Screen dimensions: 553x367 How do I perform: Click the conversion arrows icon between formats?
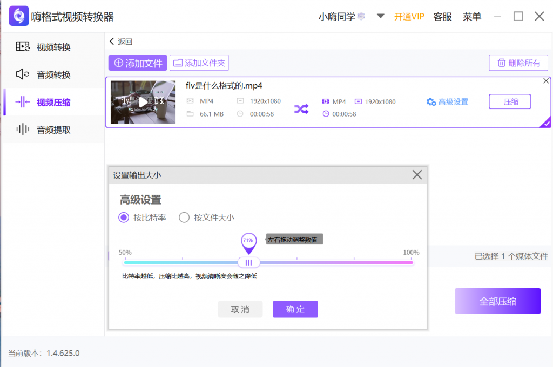[302, 108]
